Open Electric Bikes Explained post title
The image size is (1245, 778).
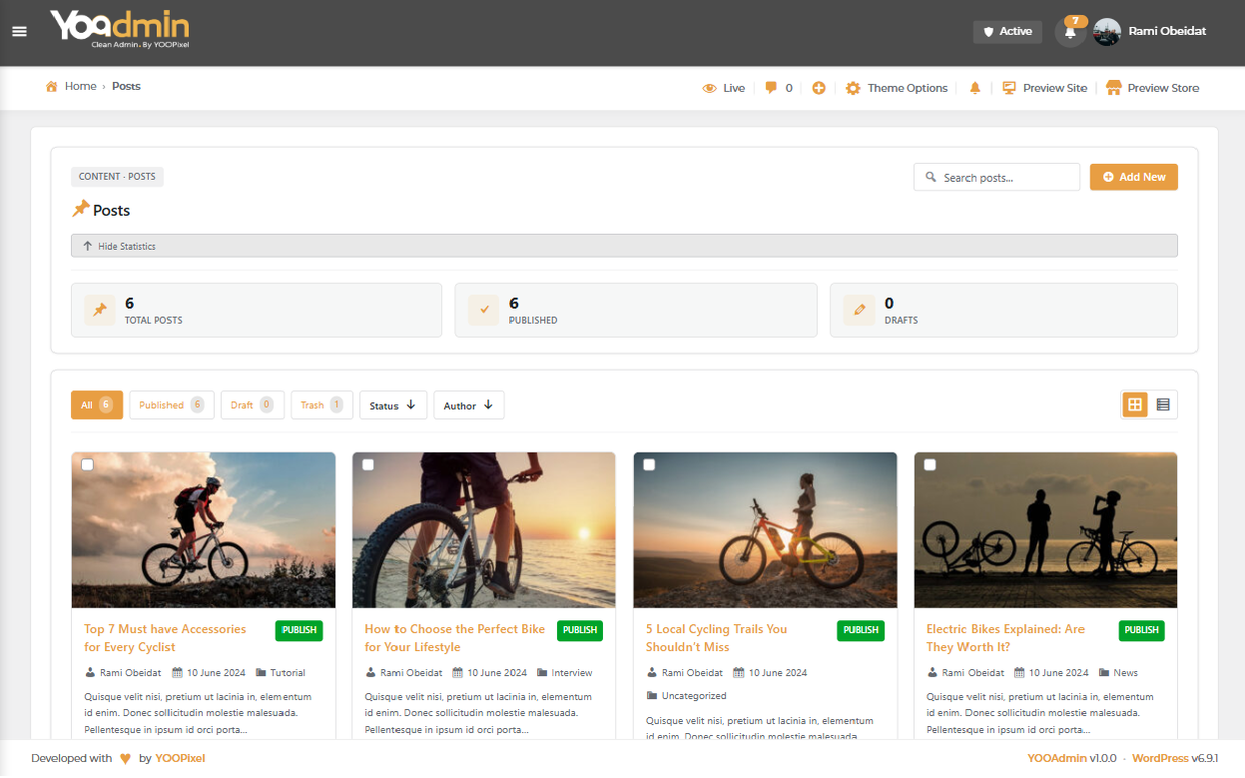click(x=1005, y=638)
